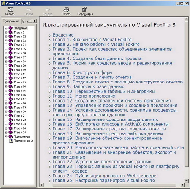Image resolution: width=190 pixels, height=189 pixels.
Task: Click the horizontal scrollbar left arrow
Action: (x=41, y=185)
